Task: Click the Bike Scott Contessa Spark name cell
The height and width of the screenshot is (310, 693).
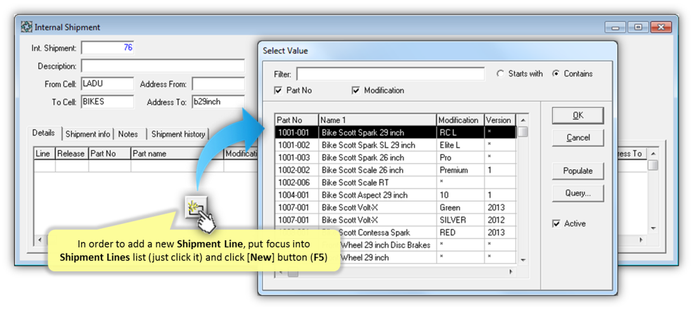Action: click(378, 232)
